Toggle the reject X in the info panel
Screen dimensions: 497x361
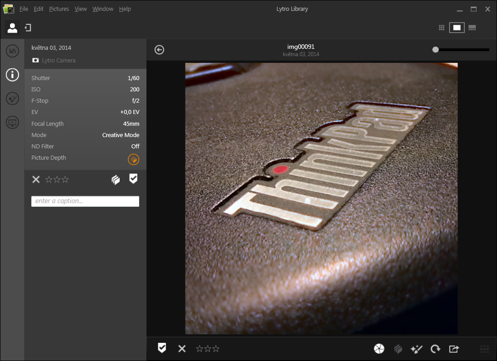(36, 180)
